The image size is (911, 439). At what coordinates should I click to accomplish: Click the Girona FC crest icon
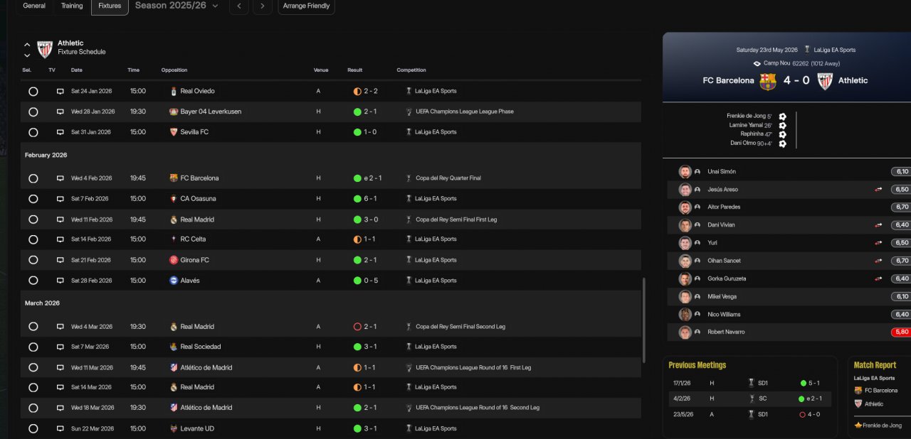click(x=174, y=260)
